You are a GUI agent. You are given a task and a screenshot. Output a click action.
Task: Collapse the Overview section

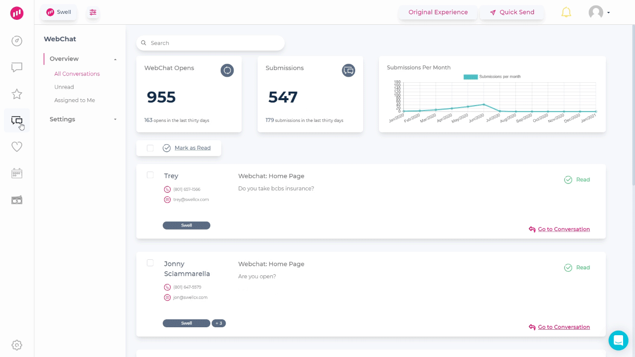tap(115, 59)
